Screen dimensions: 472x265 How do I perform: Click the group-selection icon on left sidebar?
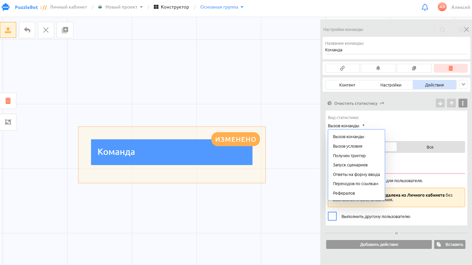pyautogui.click(x=8, y=122)
